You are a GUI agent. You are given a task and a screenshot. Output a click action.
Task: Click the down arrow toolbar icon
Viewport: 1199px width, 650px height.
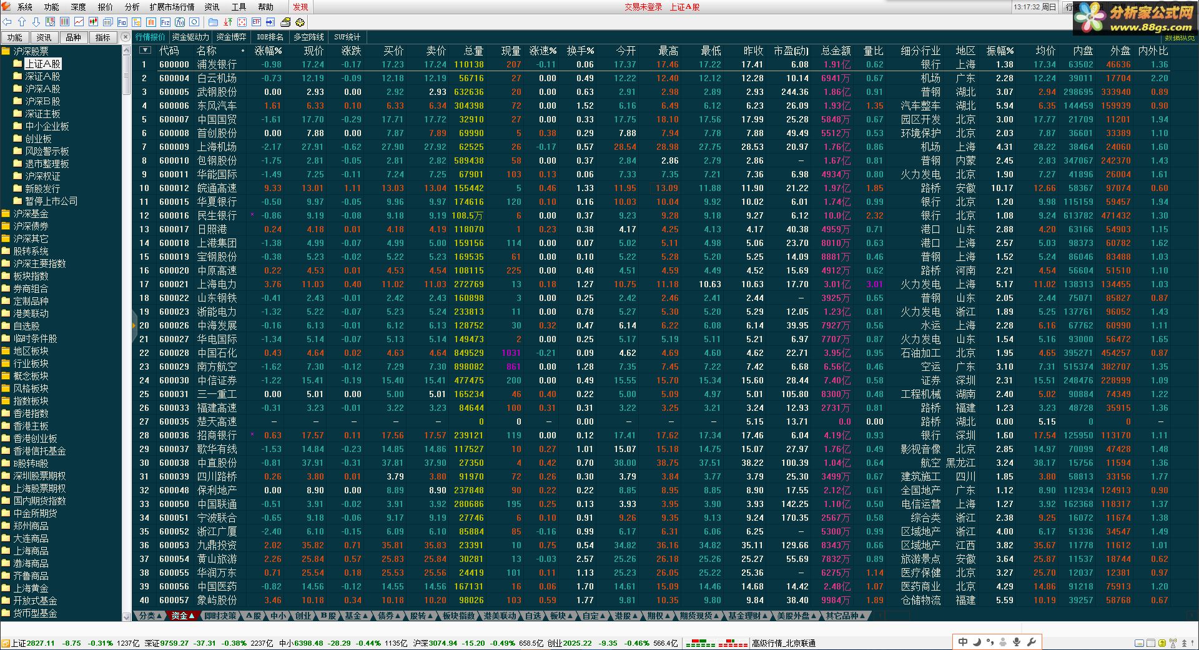click(36, 22)
